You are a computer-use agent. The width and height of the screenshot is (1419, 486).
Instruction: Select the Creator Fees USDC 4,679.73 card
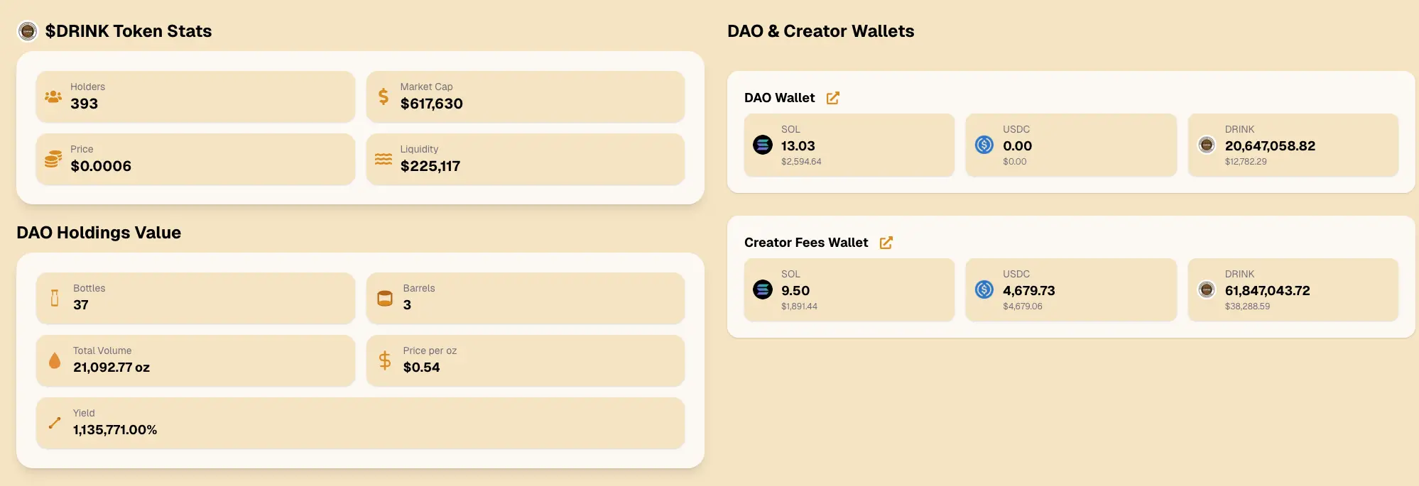[1070, 289]
